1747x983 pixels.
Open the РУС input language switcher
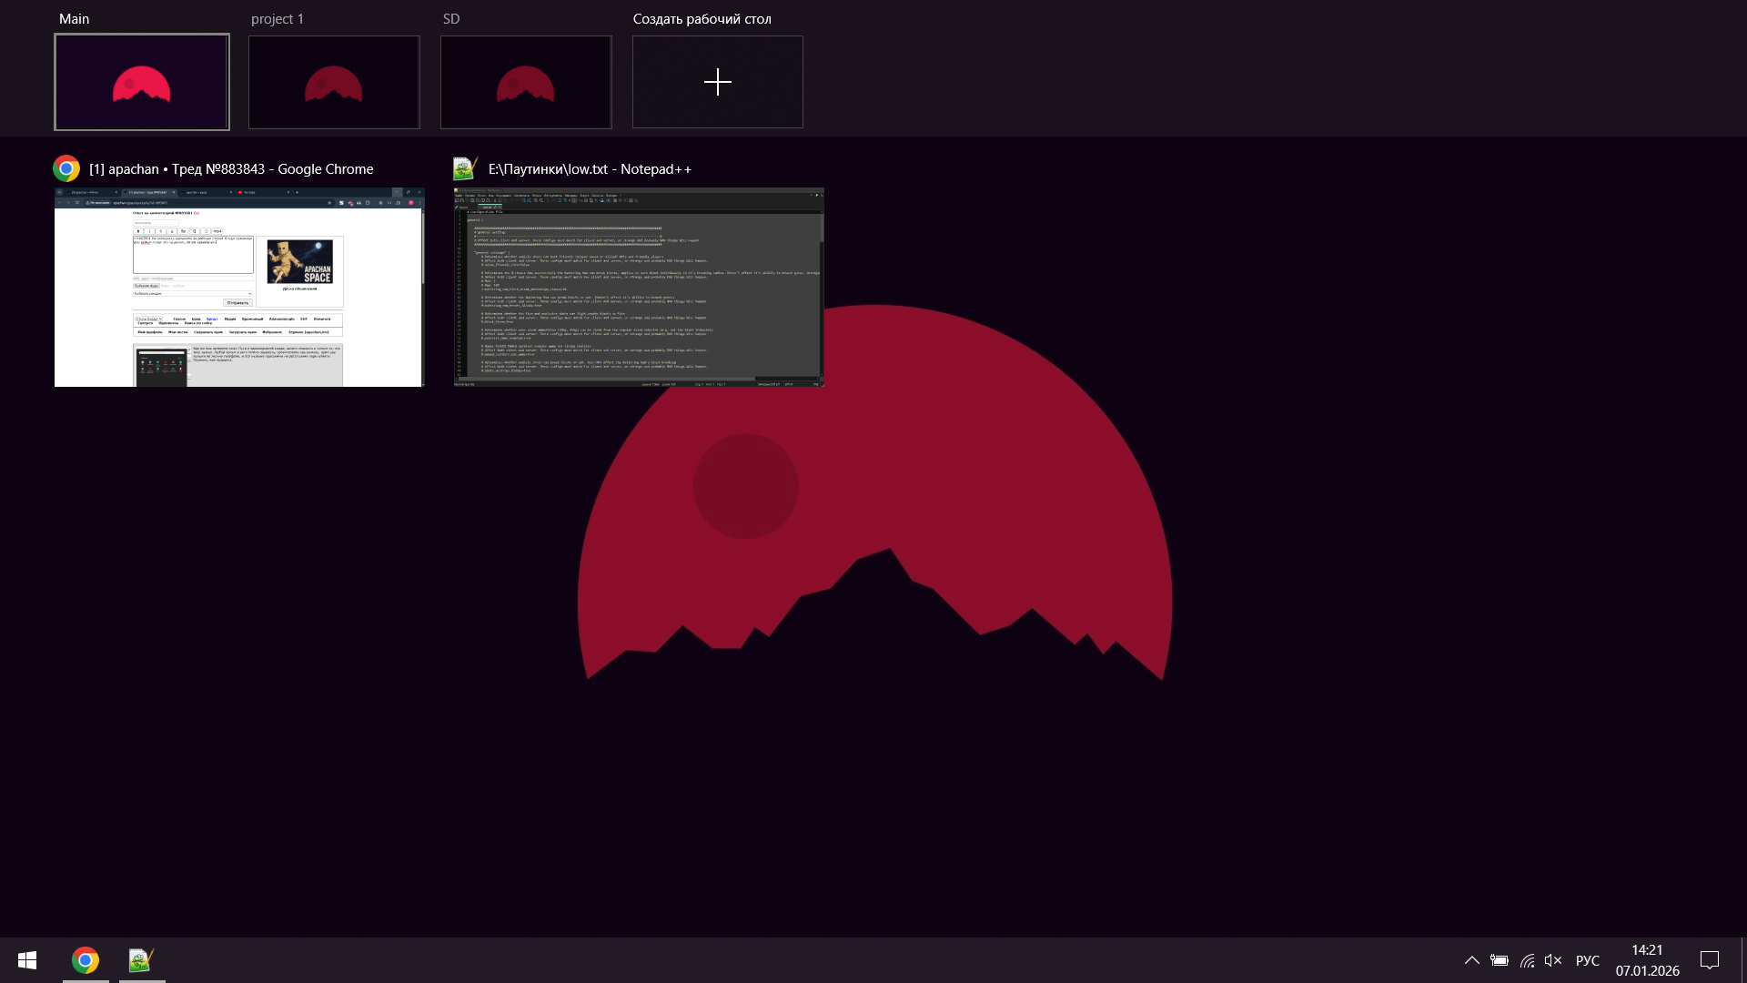pyautogui.click(x=1588, y=960)
